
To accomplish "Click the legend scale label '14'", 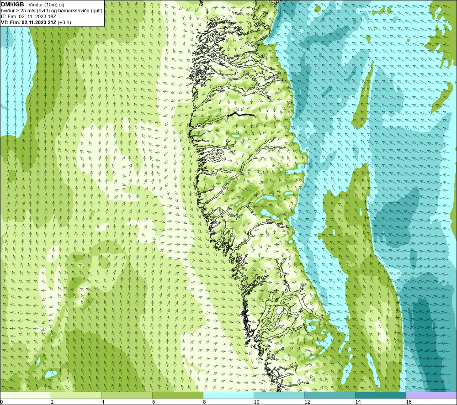I will [358, 402].
